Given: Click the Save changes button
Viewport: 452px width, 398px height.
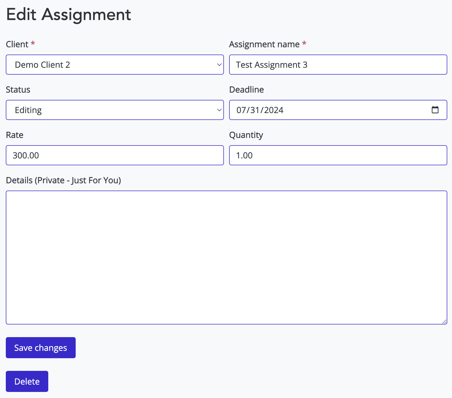Looking at the screenshot, I should (x=41, y=348).
